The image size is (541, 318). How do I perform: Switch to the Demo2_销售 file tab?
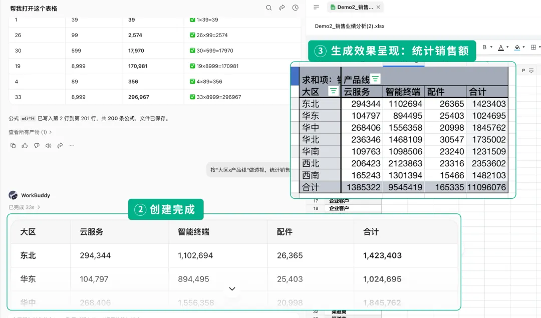click(x=355, y=7)
